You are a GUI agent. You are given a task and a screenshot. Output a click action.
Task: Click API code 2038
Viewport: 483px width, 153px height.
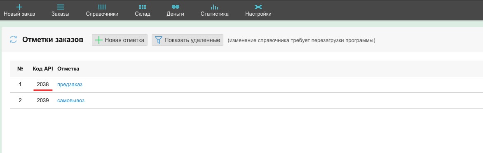(43, 84)
